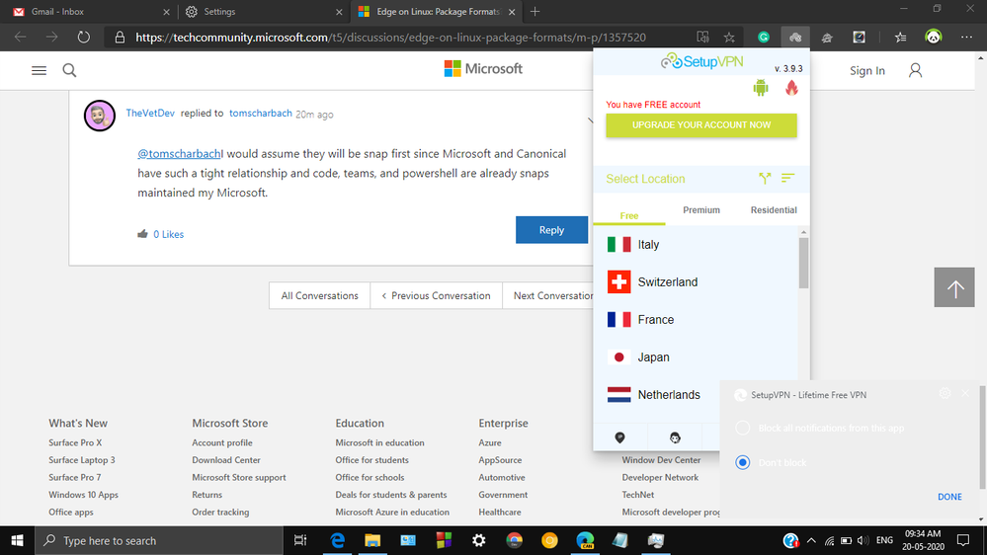Image resolution: width=987 pixels, height=555 pixels.
Task: Open Task View in taskbar
Action: (x=300, y=540)
